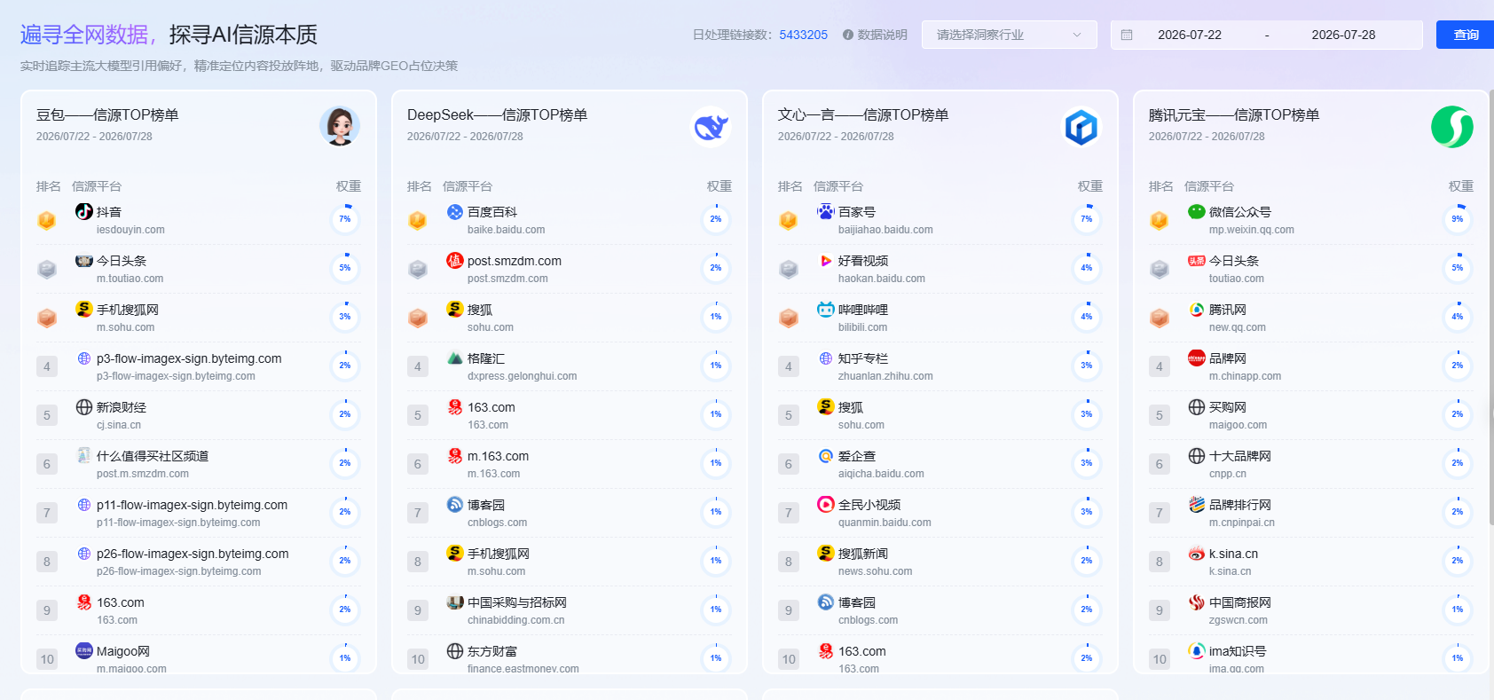Click the 7% weight ring for 抖音
The height and width of the screenshot is (700, 1494).
point(345,219)
